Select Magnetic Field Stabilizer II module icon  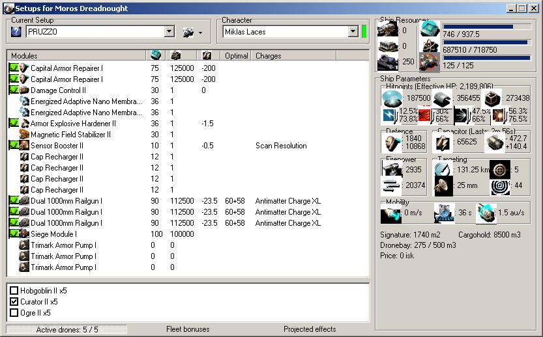[x=24, y=134]
